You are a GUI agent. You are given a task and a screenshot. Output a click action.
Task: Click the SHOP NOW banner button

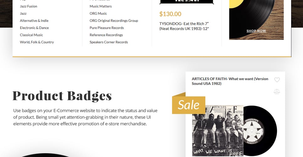(256, 31)
